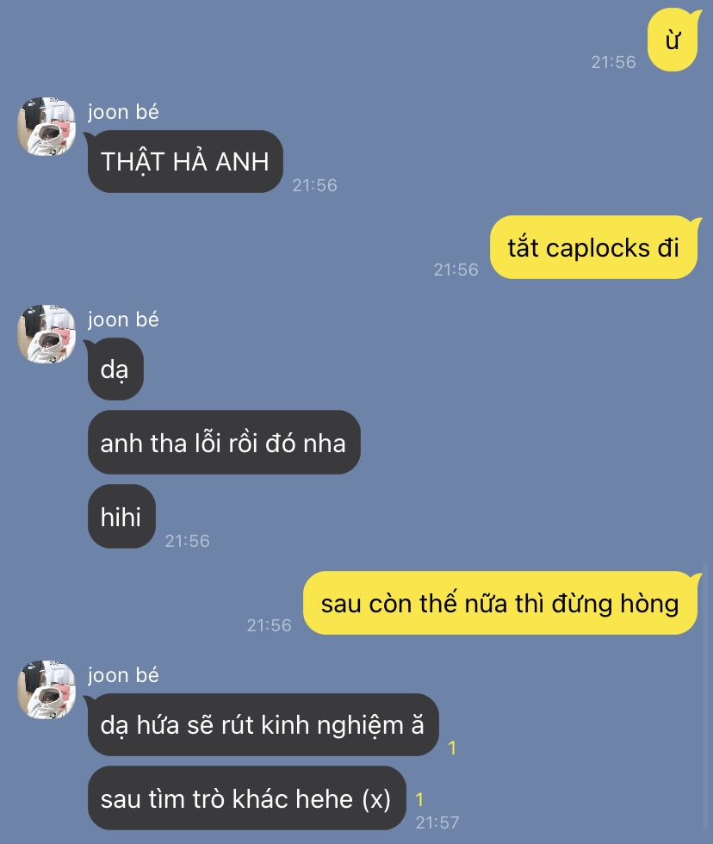The height and width of the screenshot is (844, 713).
Task: Click the unread count 1 beside rút kinh nghiệm
Action: click(452, 748)
